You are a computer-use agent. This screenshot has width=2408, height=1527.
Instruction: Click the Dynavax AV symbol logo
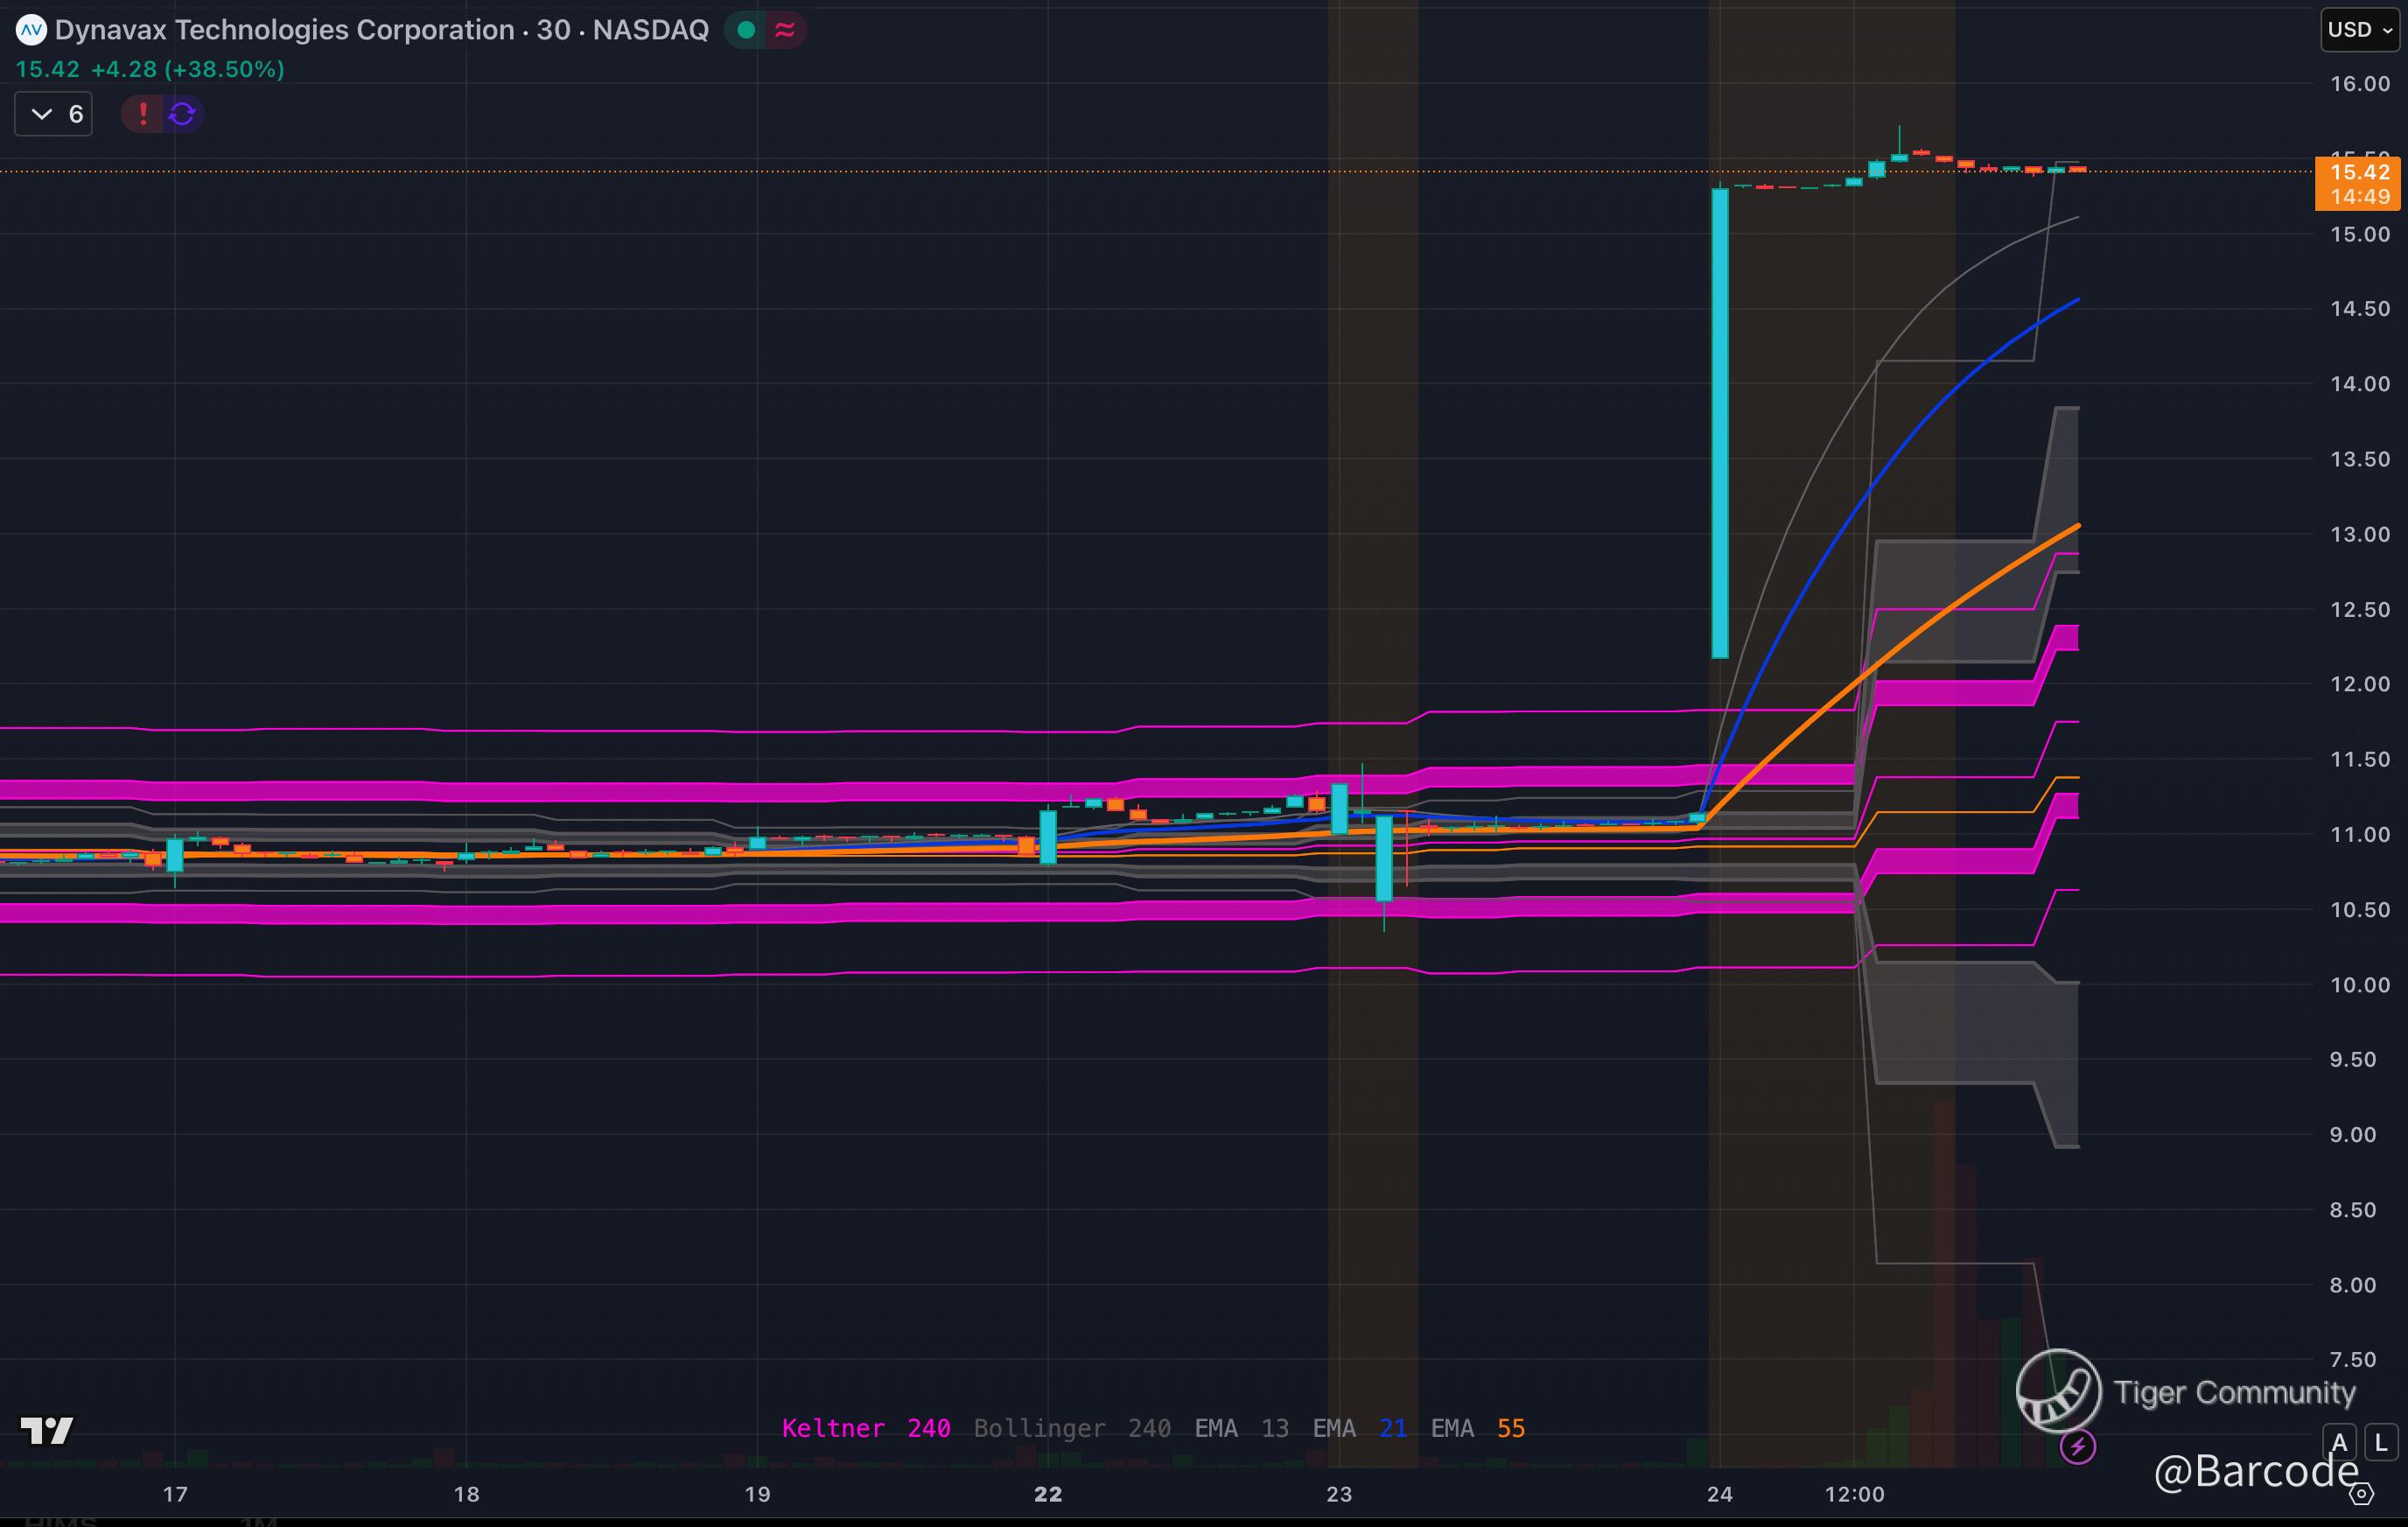31,30
